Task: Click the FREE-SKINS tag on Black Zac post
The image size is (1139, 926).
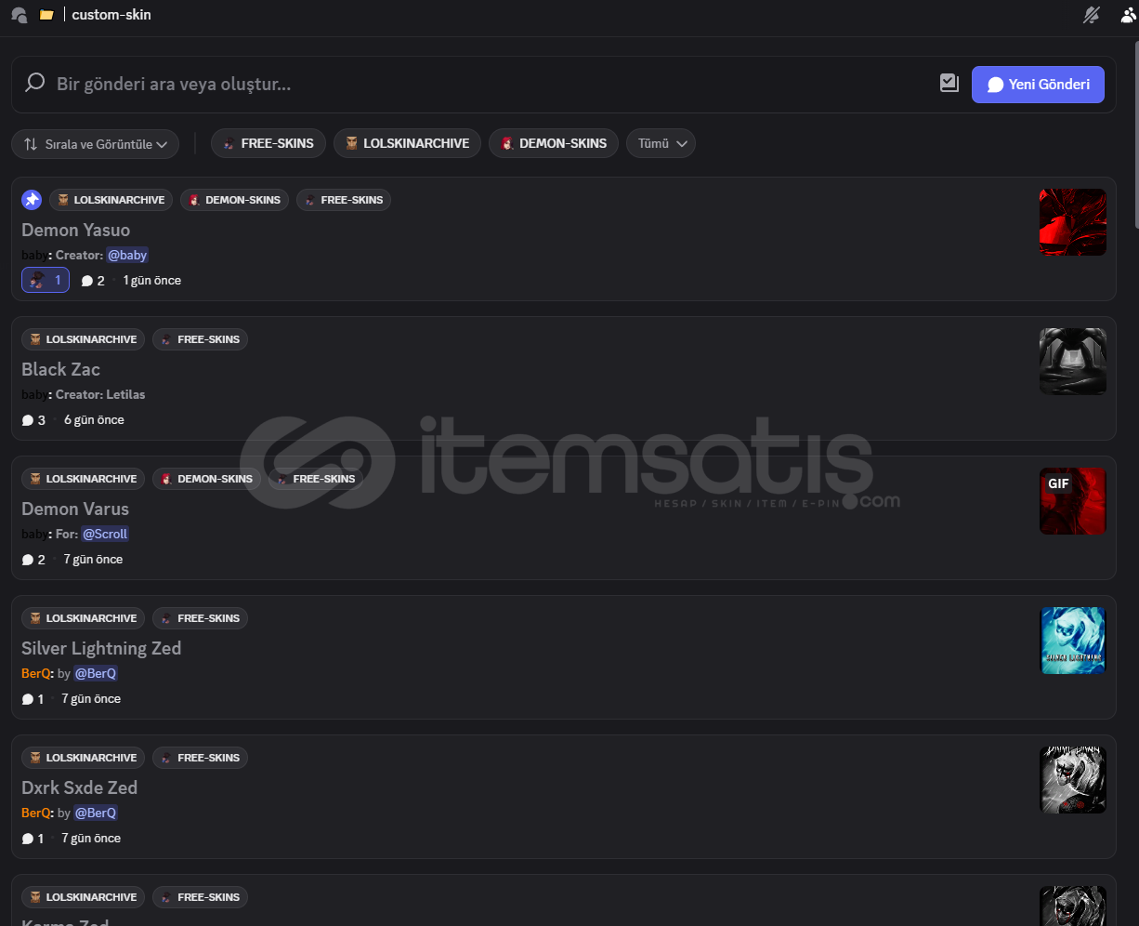Action: pos(200,339)
